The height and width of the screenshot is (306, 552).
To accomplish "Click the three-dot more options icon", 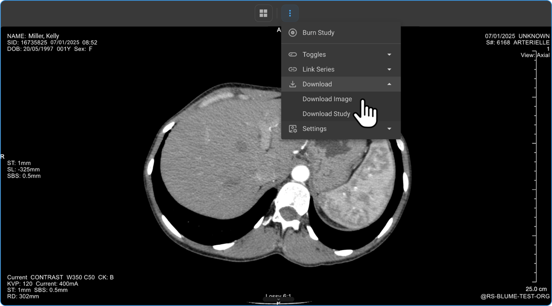I will pyautogui.click(x=290, y=13).
